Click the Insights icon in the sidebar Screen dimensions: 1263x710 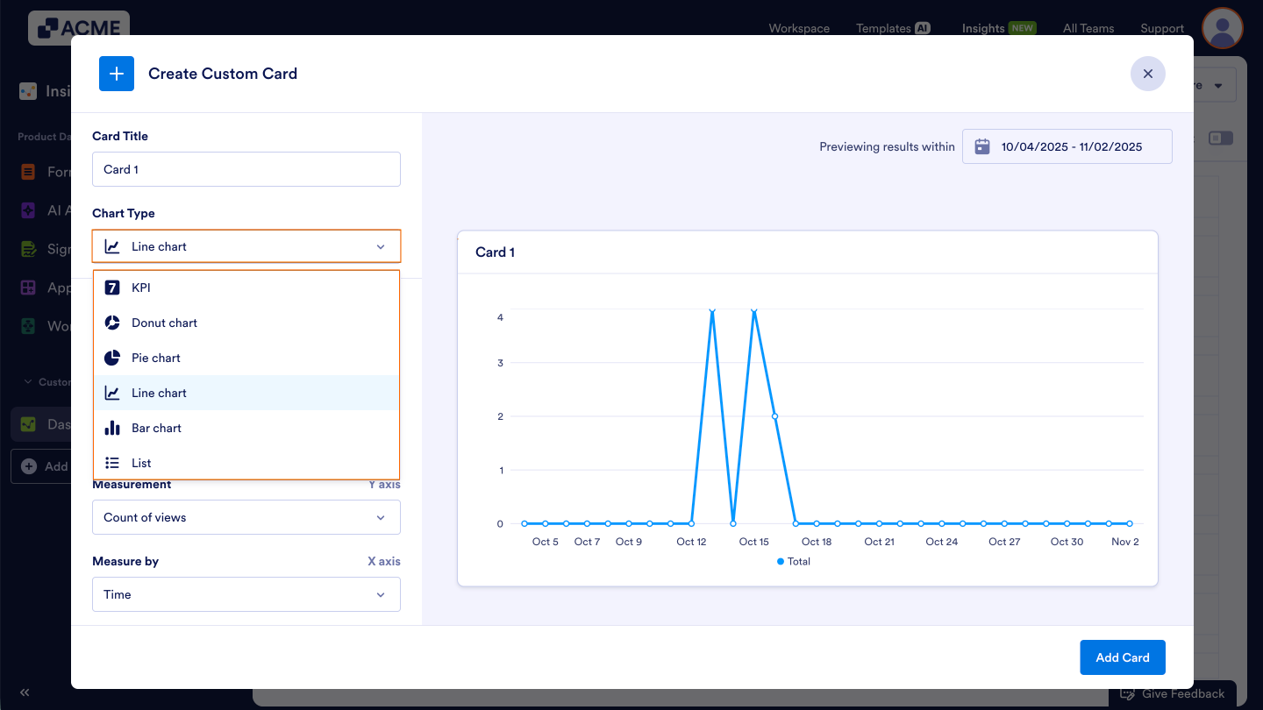27,90
